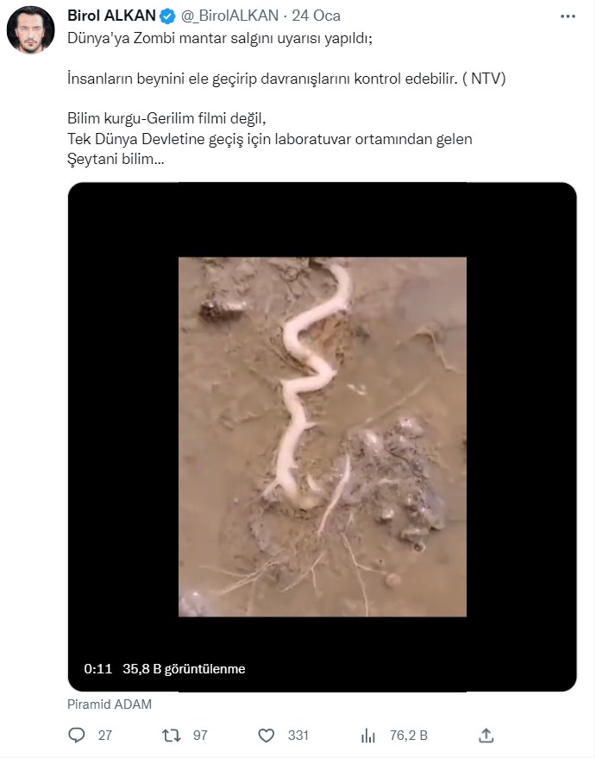Click Birol ALKAN's profile avatar
Screen dimensions: 596x758
(x=30, y=30)
